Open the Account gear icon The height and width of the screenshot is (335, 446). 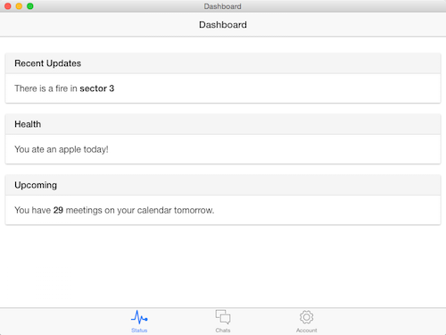307,317
